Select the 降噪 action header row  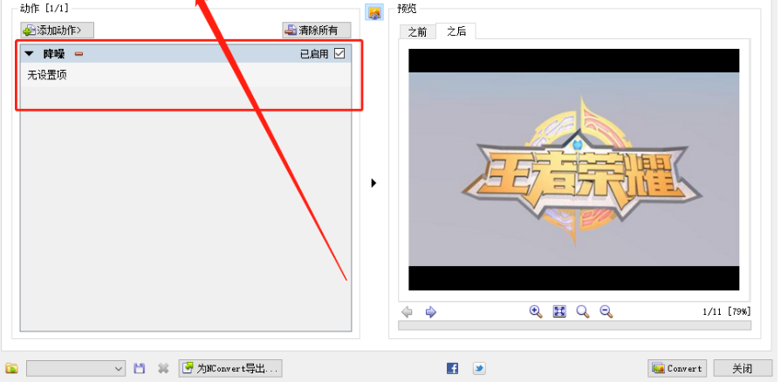186,54
